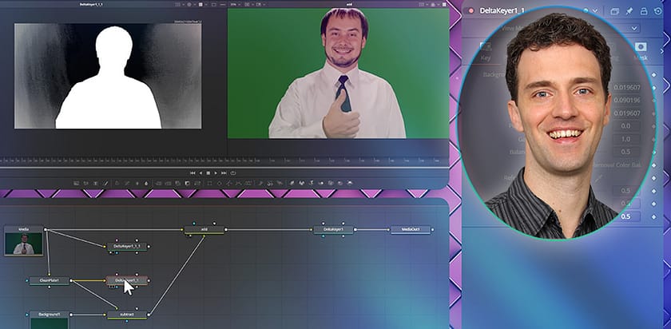Go to the first frame
Screen dimensions: 671x329
coord(193,172)
